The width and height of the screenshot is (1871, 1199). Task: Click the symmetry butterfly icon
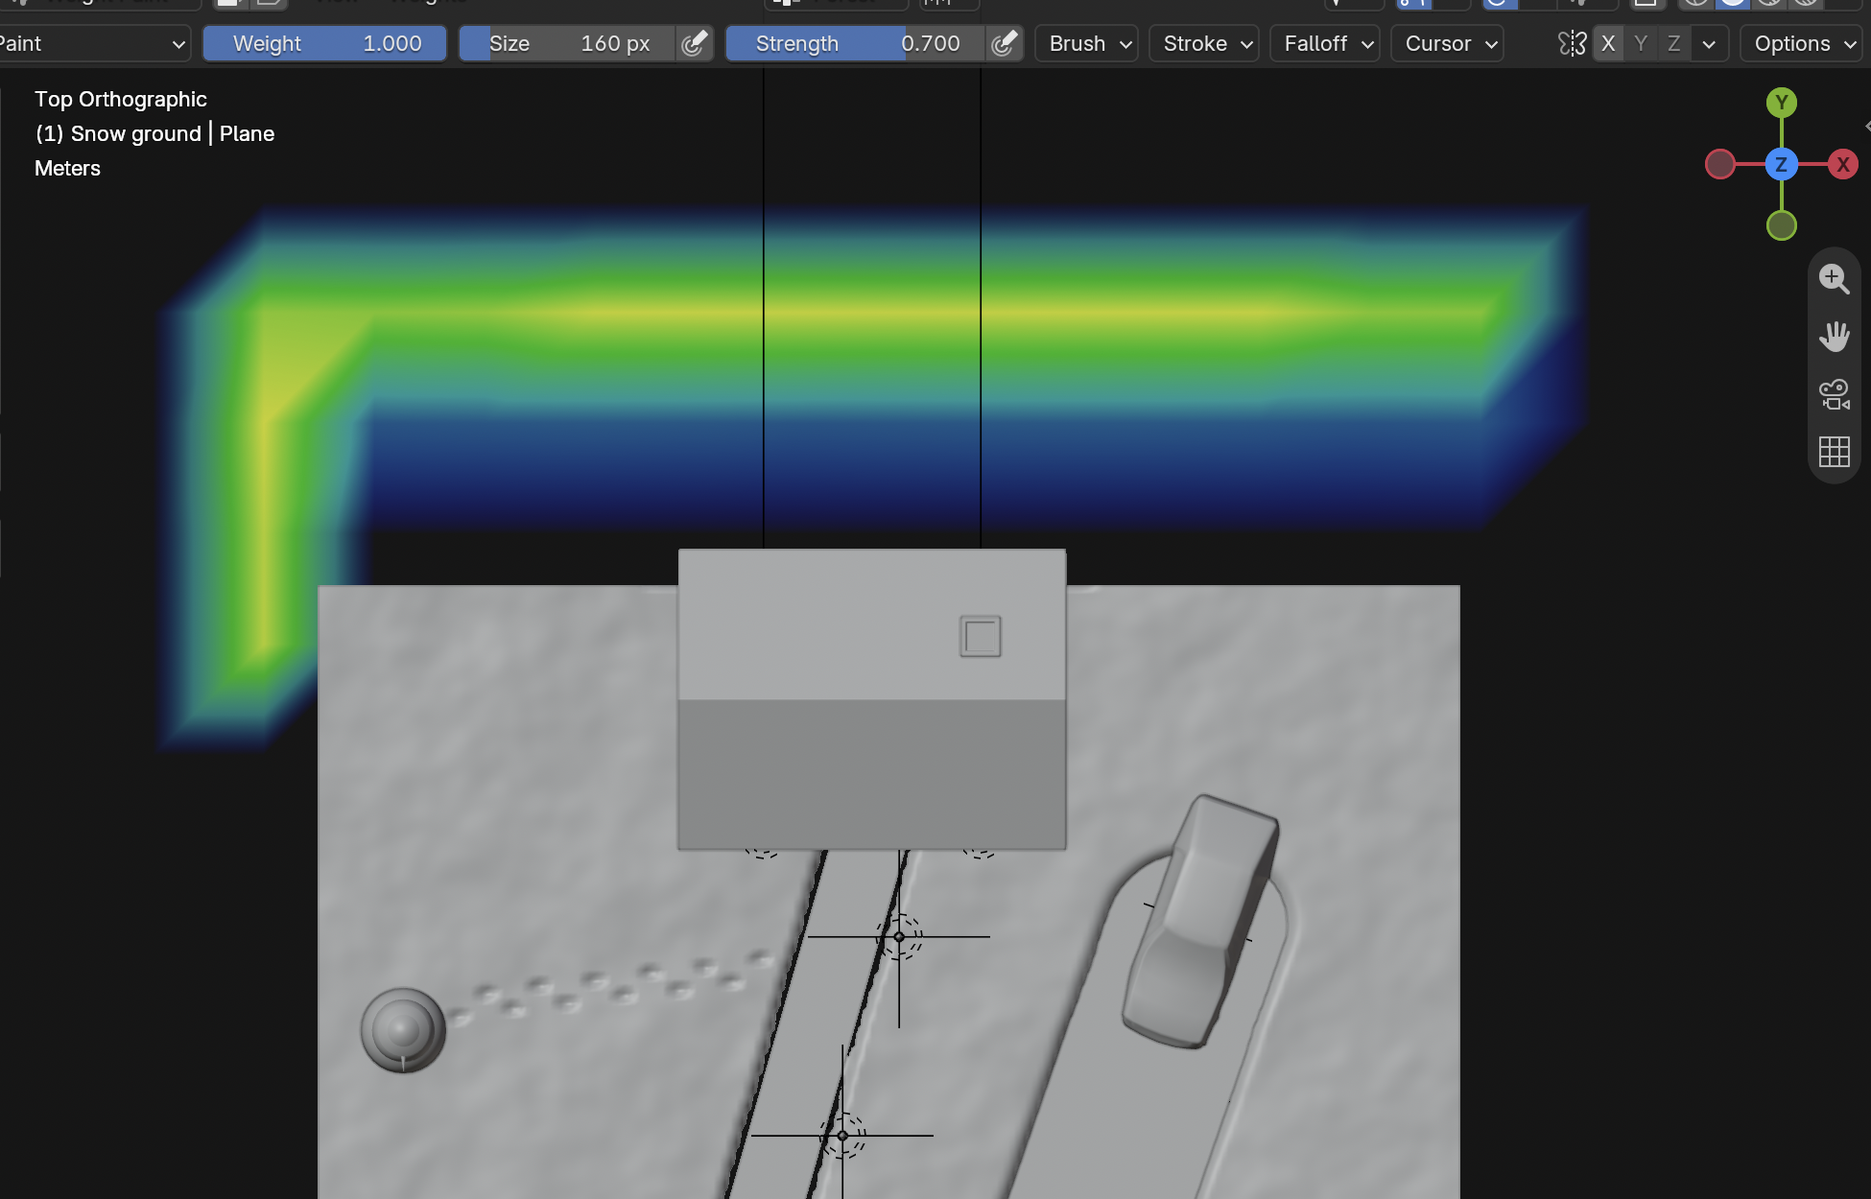click(x=1573, y=44)
